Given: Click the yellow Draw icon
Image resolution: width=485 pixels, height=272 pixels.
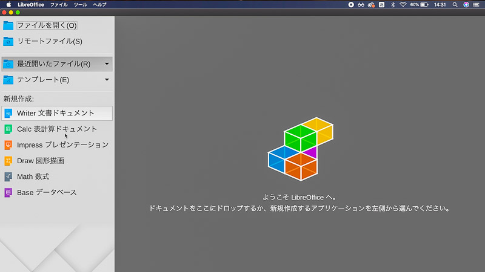Looking at the screenshot, I should (x=8, y=161).
